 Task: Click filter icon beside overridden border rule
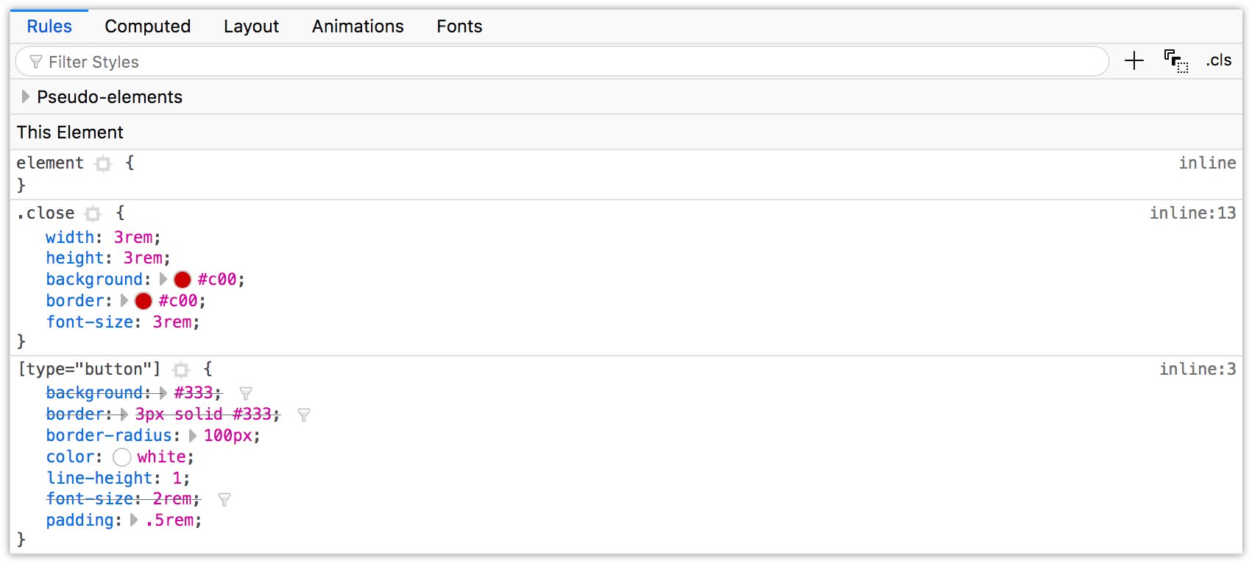[304, 415]
